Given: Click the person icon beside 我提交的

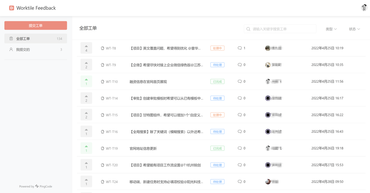Looking at the screenshot, I should pyautogui.click(x=11, y=49).
